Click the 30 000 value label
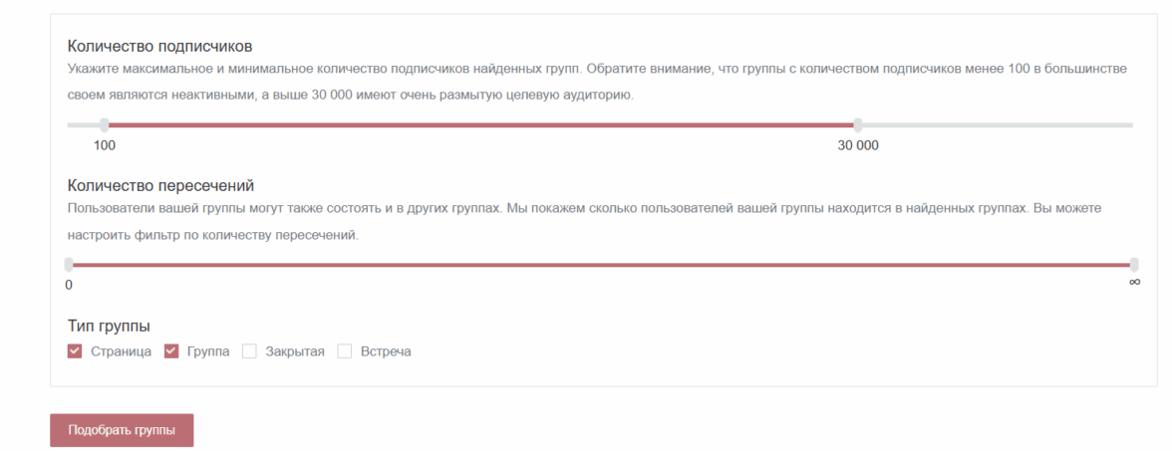Screen dimensions: 1172x451 (x=858, y=145)
